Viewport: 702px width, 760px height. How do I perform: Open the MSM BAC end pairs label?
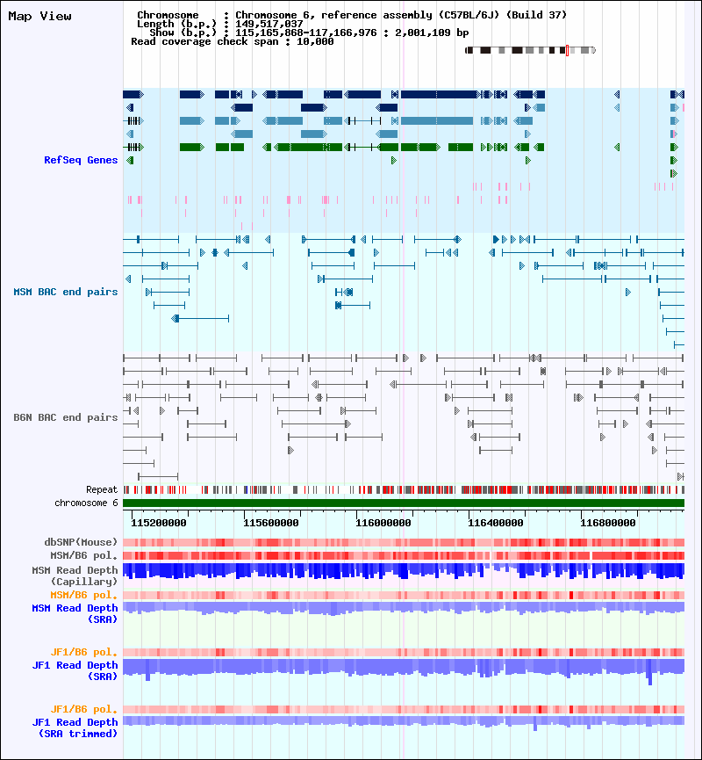click(x=66, y=292)
